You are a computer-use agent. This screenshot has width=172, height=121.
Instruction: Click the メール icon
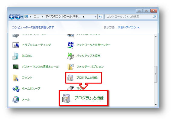16,100
